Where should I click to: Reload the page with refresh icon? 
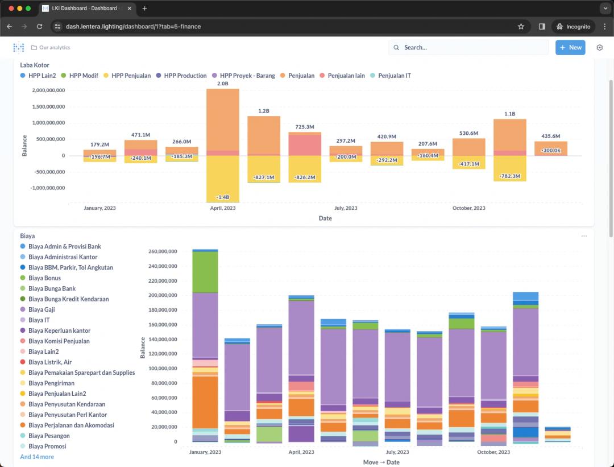[39, 27]
